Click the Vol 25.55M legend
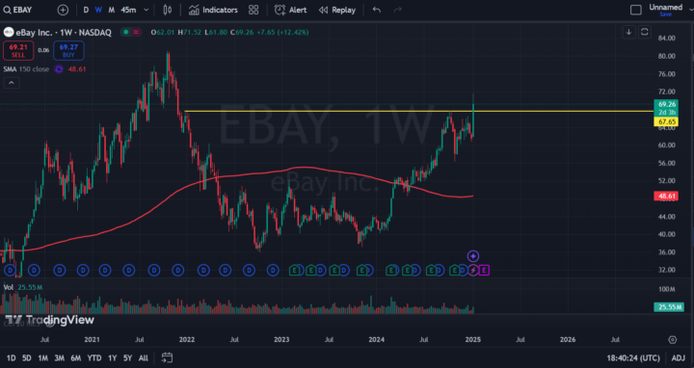 23,287
